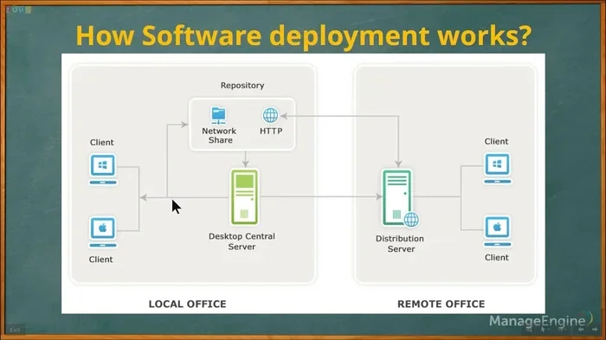Click the "Network Share" label

(x=219, y=136)
